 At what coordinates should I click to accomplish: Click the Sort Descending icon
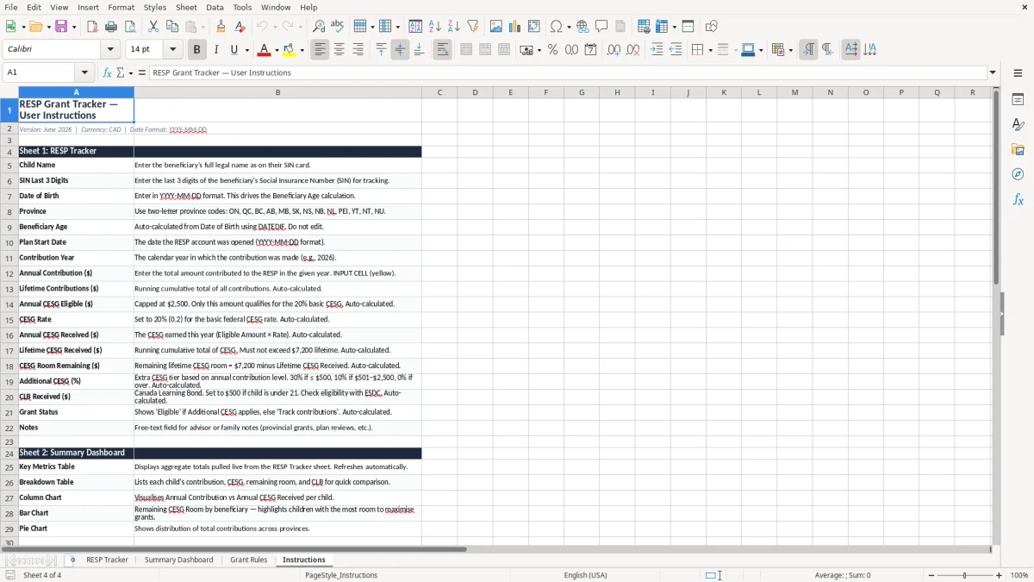coord(453,27)
